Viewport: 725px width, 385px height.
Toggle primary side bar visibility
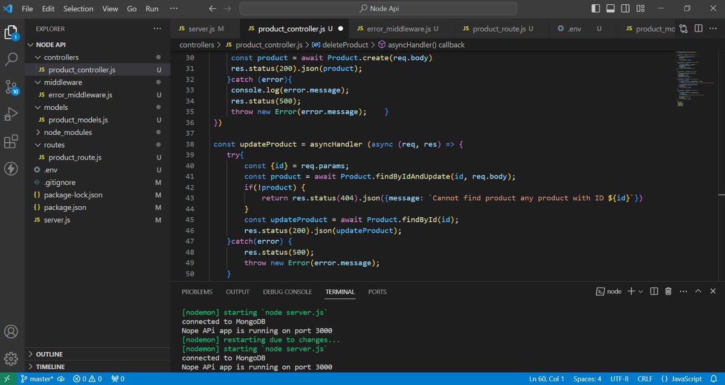point(596,8)
